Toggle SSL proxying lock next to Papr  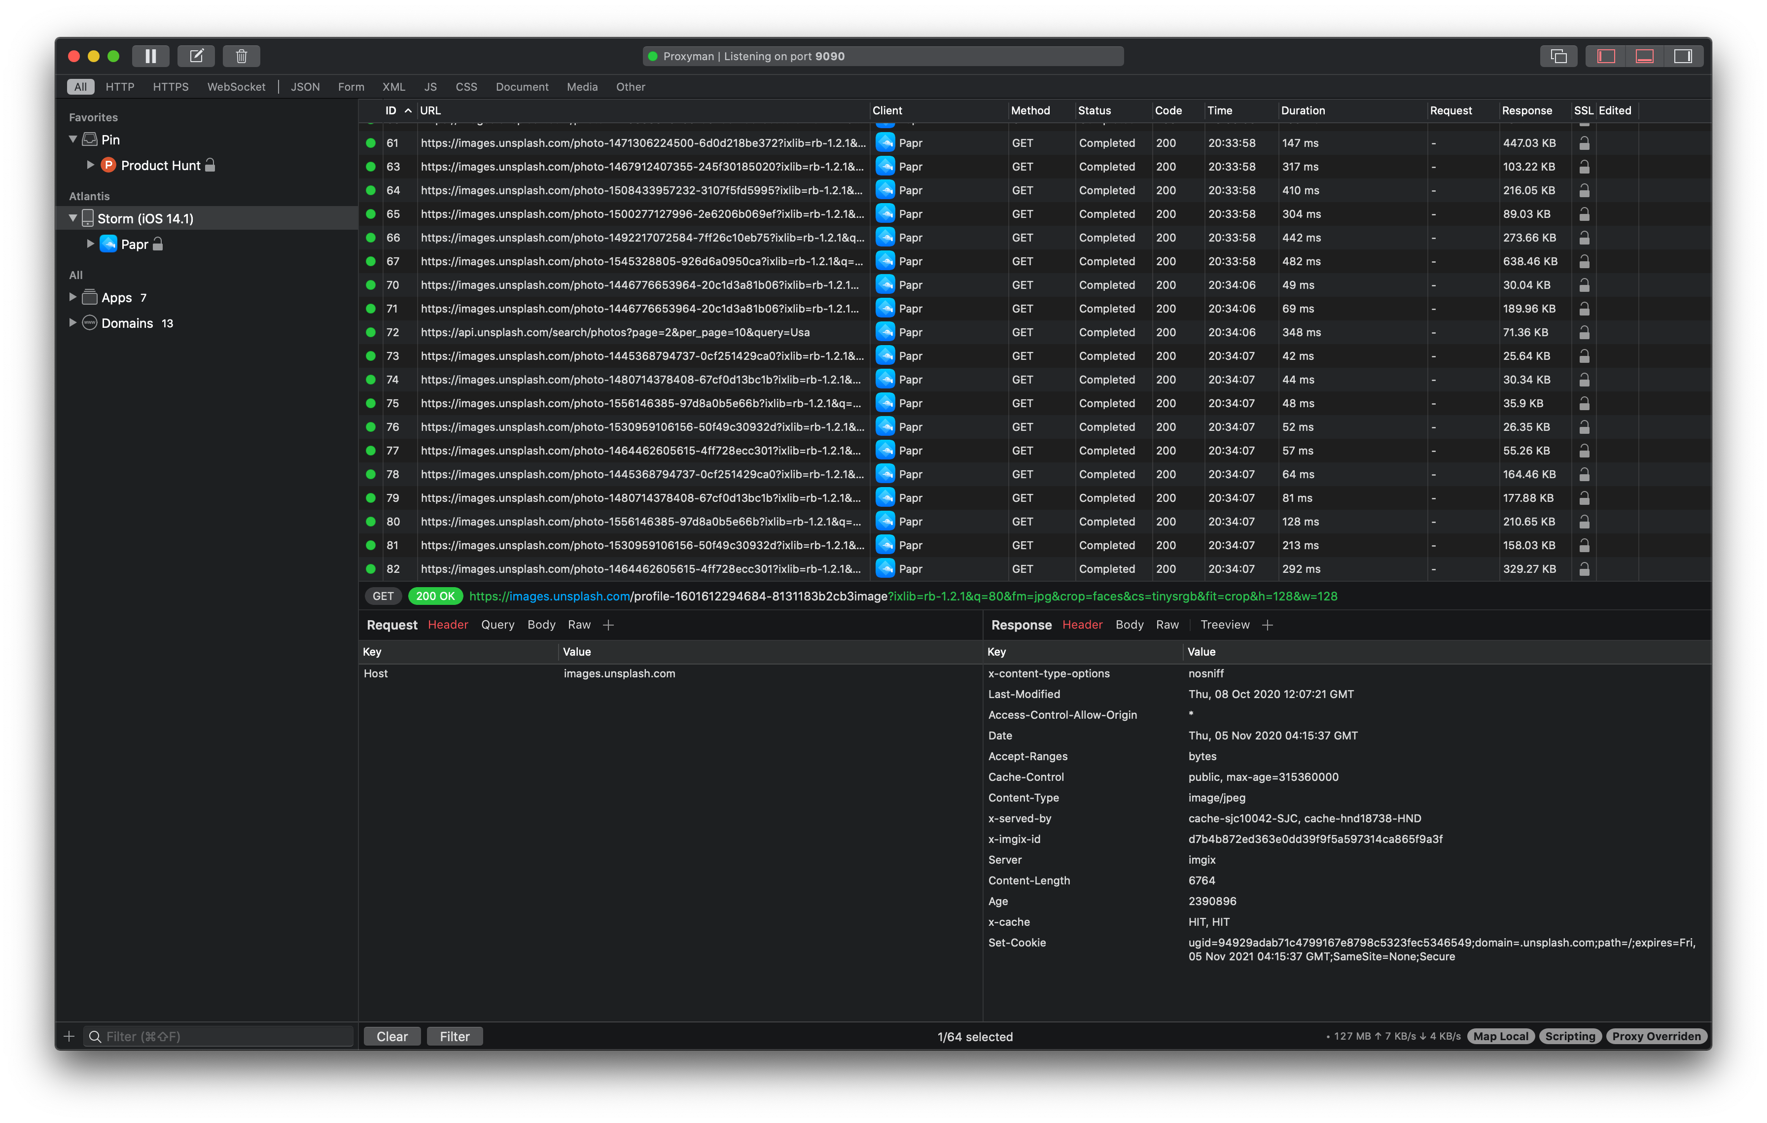158,244
